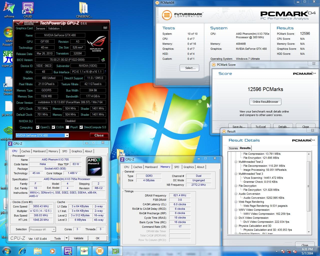Viewport: 320px width, 256px height.
Task: Click Details... button in PCMark Score
Action: tap(284, 126)
